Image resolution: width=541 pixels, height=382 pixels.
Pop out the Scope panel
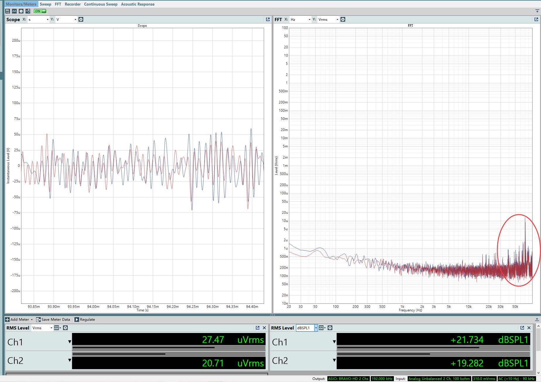[268, 19]
